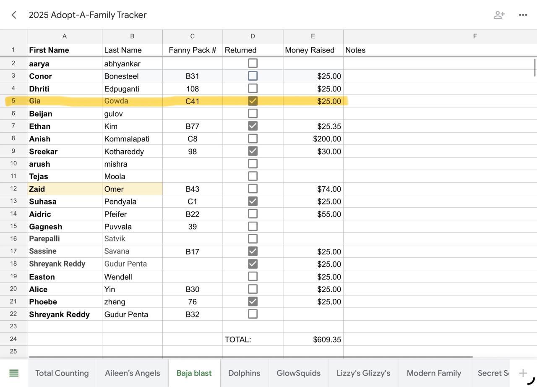Add a new sheet with plus icon
The width and height of the screenshot is (537, 387).
pyautogui.click(x=523, y=373)
